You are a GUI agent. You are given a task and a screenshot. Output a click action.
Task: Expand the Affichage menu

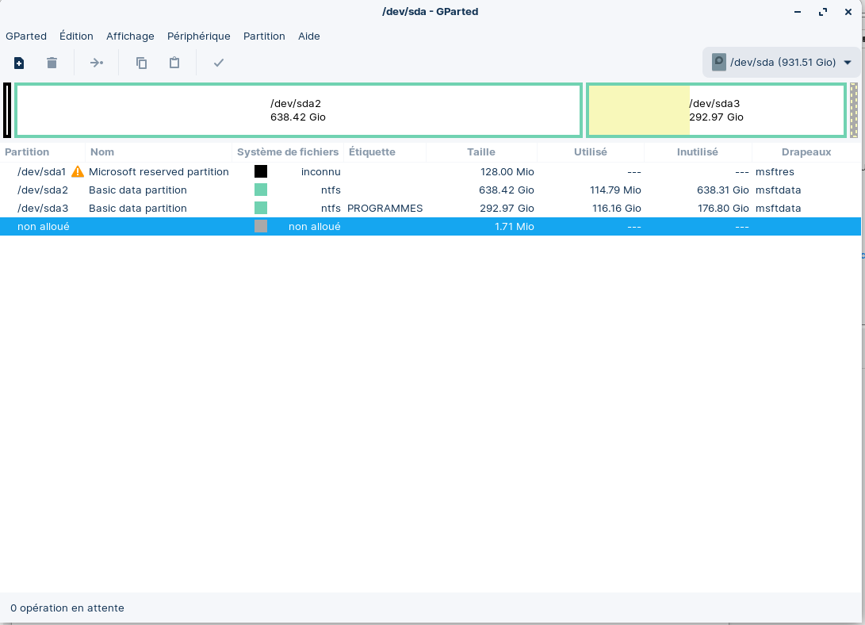coord(130,36)
